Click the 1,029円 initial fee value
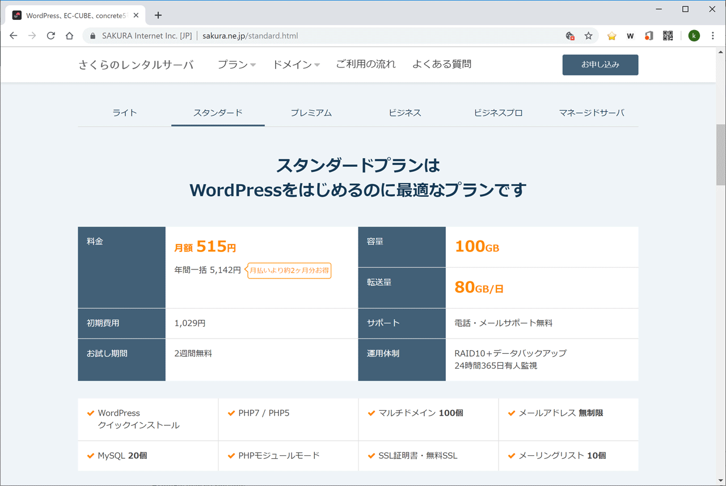 point(190,323)
